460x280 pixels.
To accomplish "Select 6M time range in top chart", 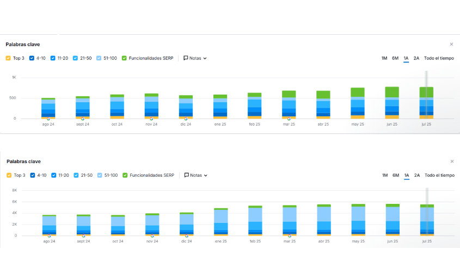I will click(x=395, y=58).
